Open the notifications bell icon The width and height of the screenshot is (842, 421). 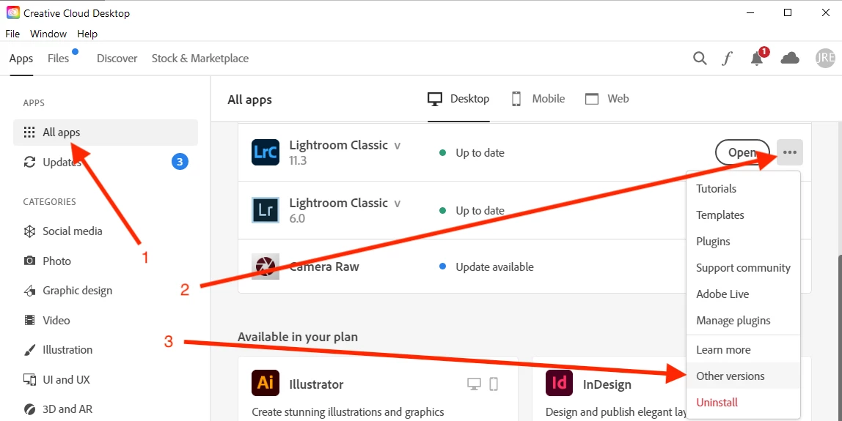click(757, 58)
